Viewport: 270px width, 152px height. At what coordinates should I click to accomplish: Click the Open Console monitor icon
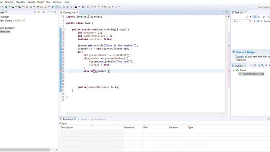click(83, 7)
